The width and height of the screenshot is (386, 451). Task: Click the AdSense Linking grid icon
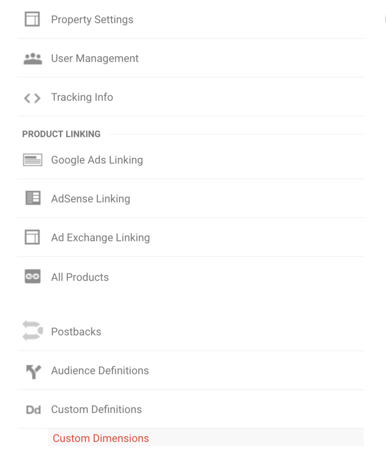coord(33,198)
